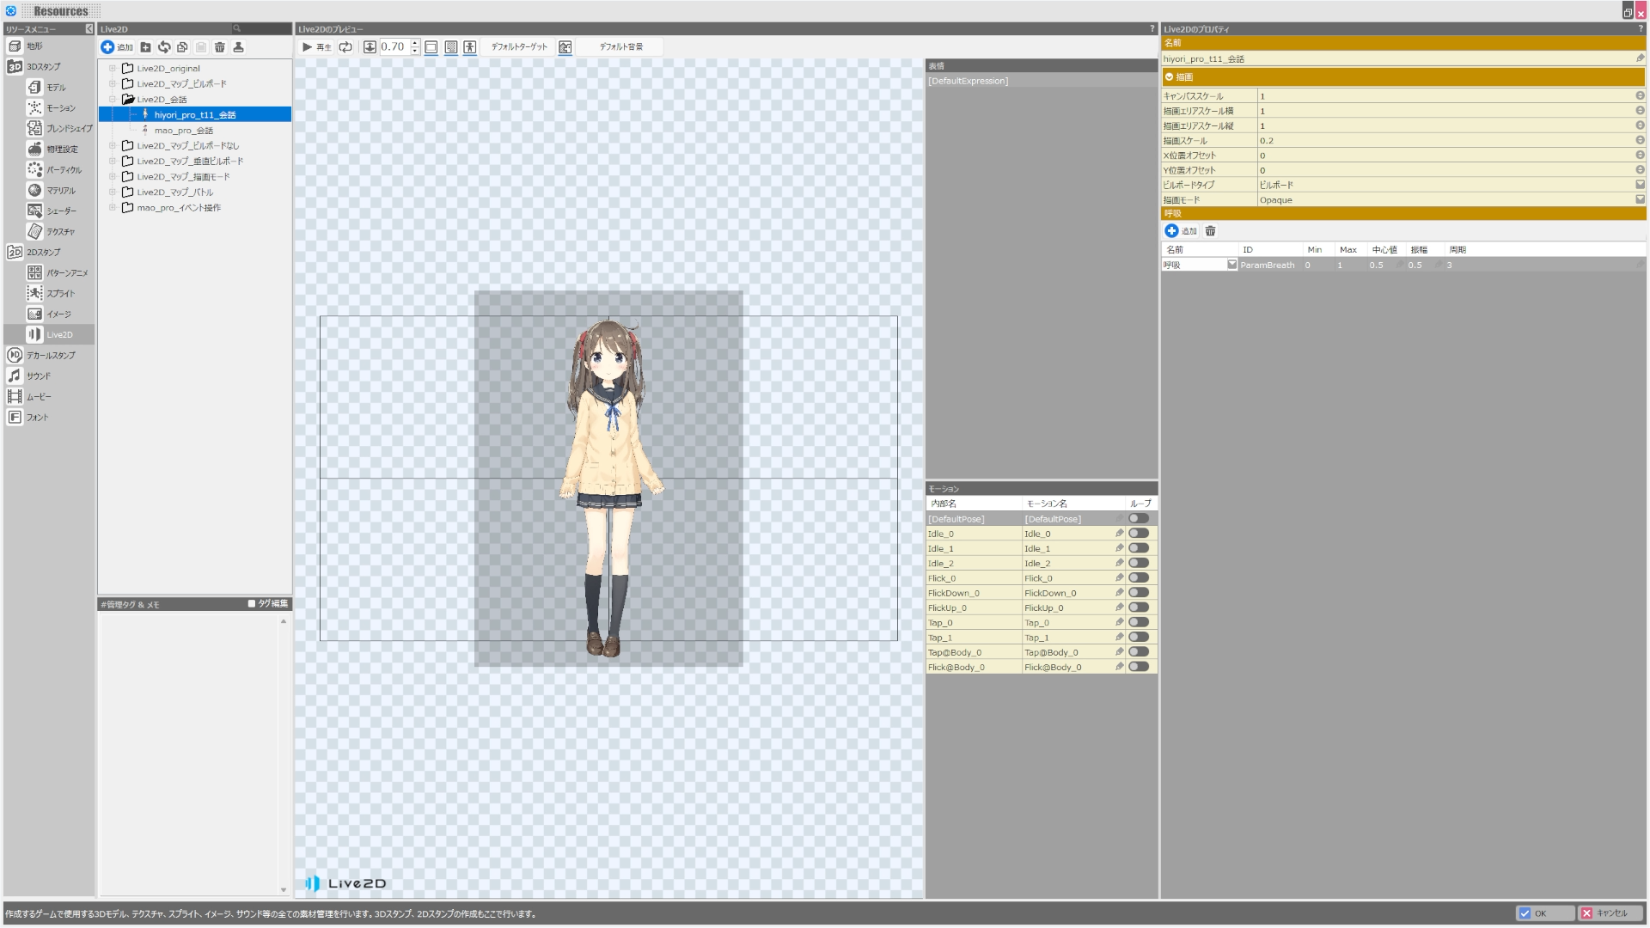Open パターンアニメ resource category
This screenshot has height=928, width=1650.
(58, 273)
